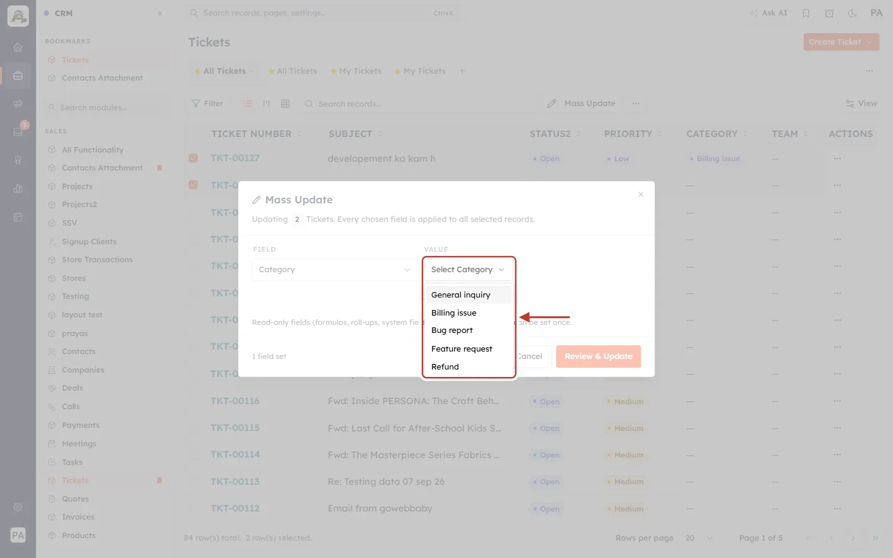The height and width of the screenshot is (558, 893).
Task: Cancel the Mass Update dialog
Action: (531, 356)
